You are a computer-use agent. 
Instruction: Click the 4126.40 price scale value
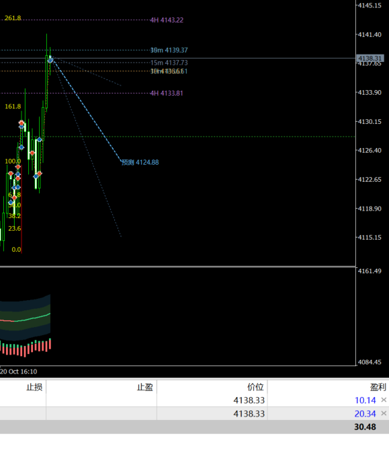tap(370, 151)
